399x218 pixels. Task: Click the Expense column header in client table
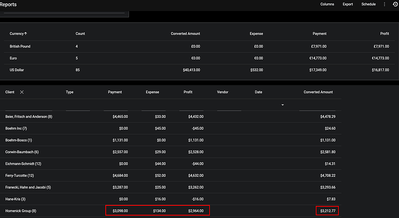coord(153,92)
